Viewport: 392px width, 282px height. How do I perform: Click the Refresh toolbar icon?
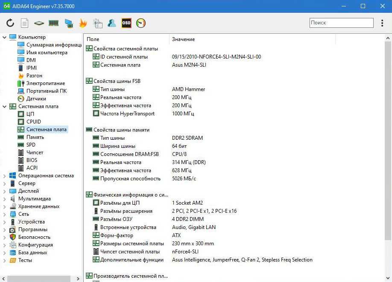click(x=10, y=23)
